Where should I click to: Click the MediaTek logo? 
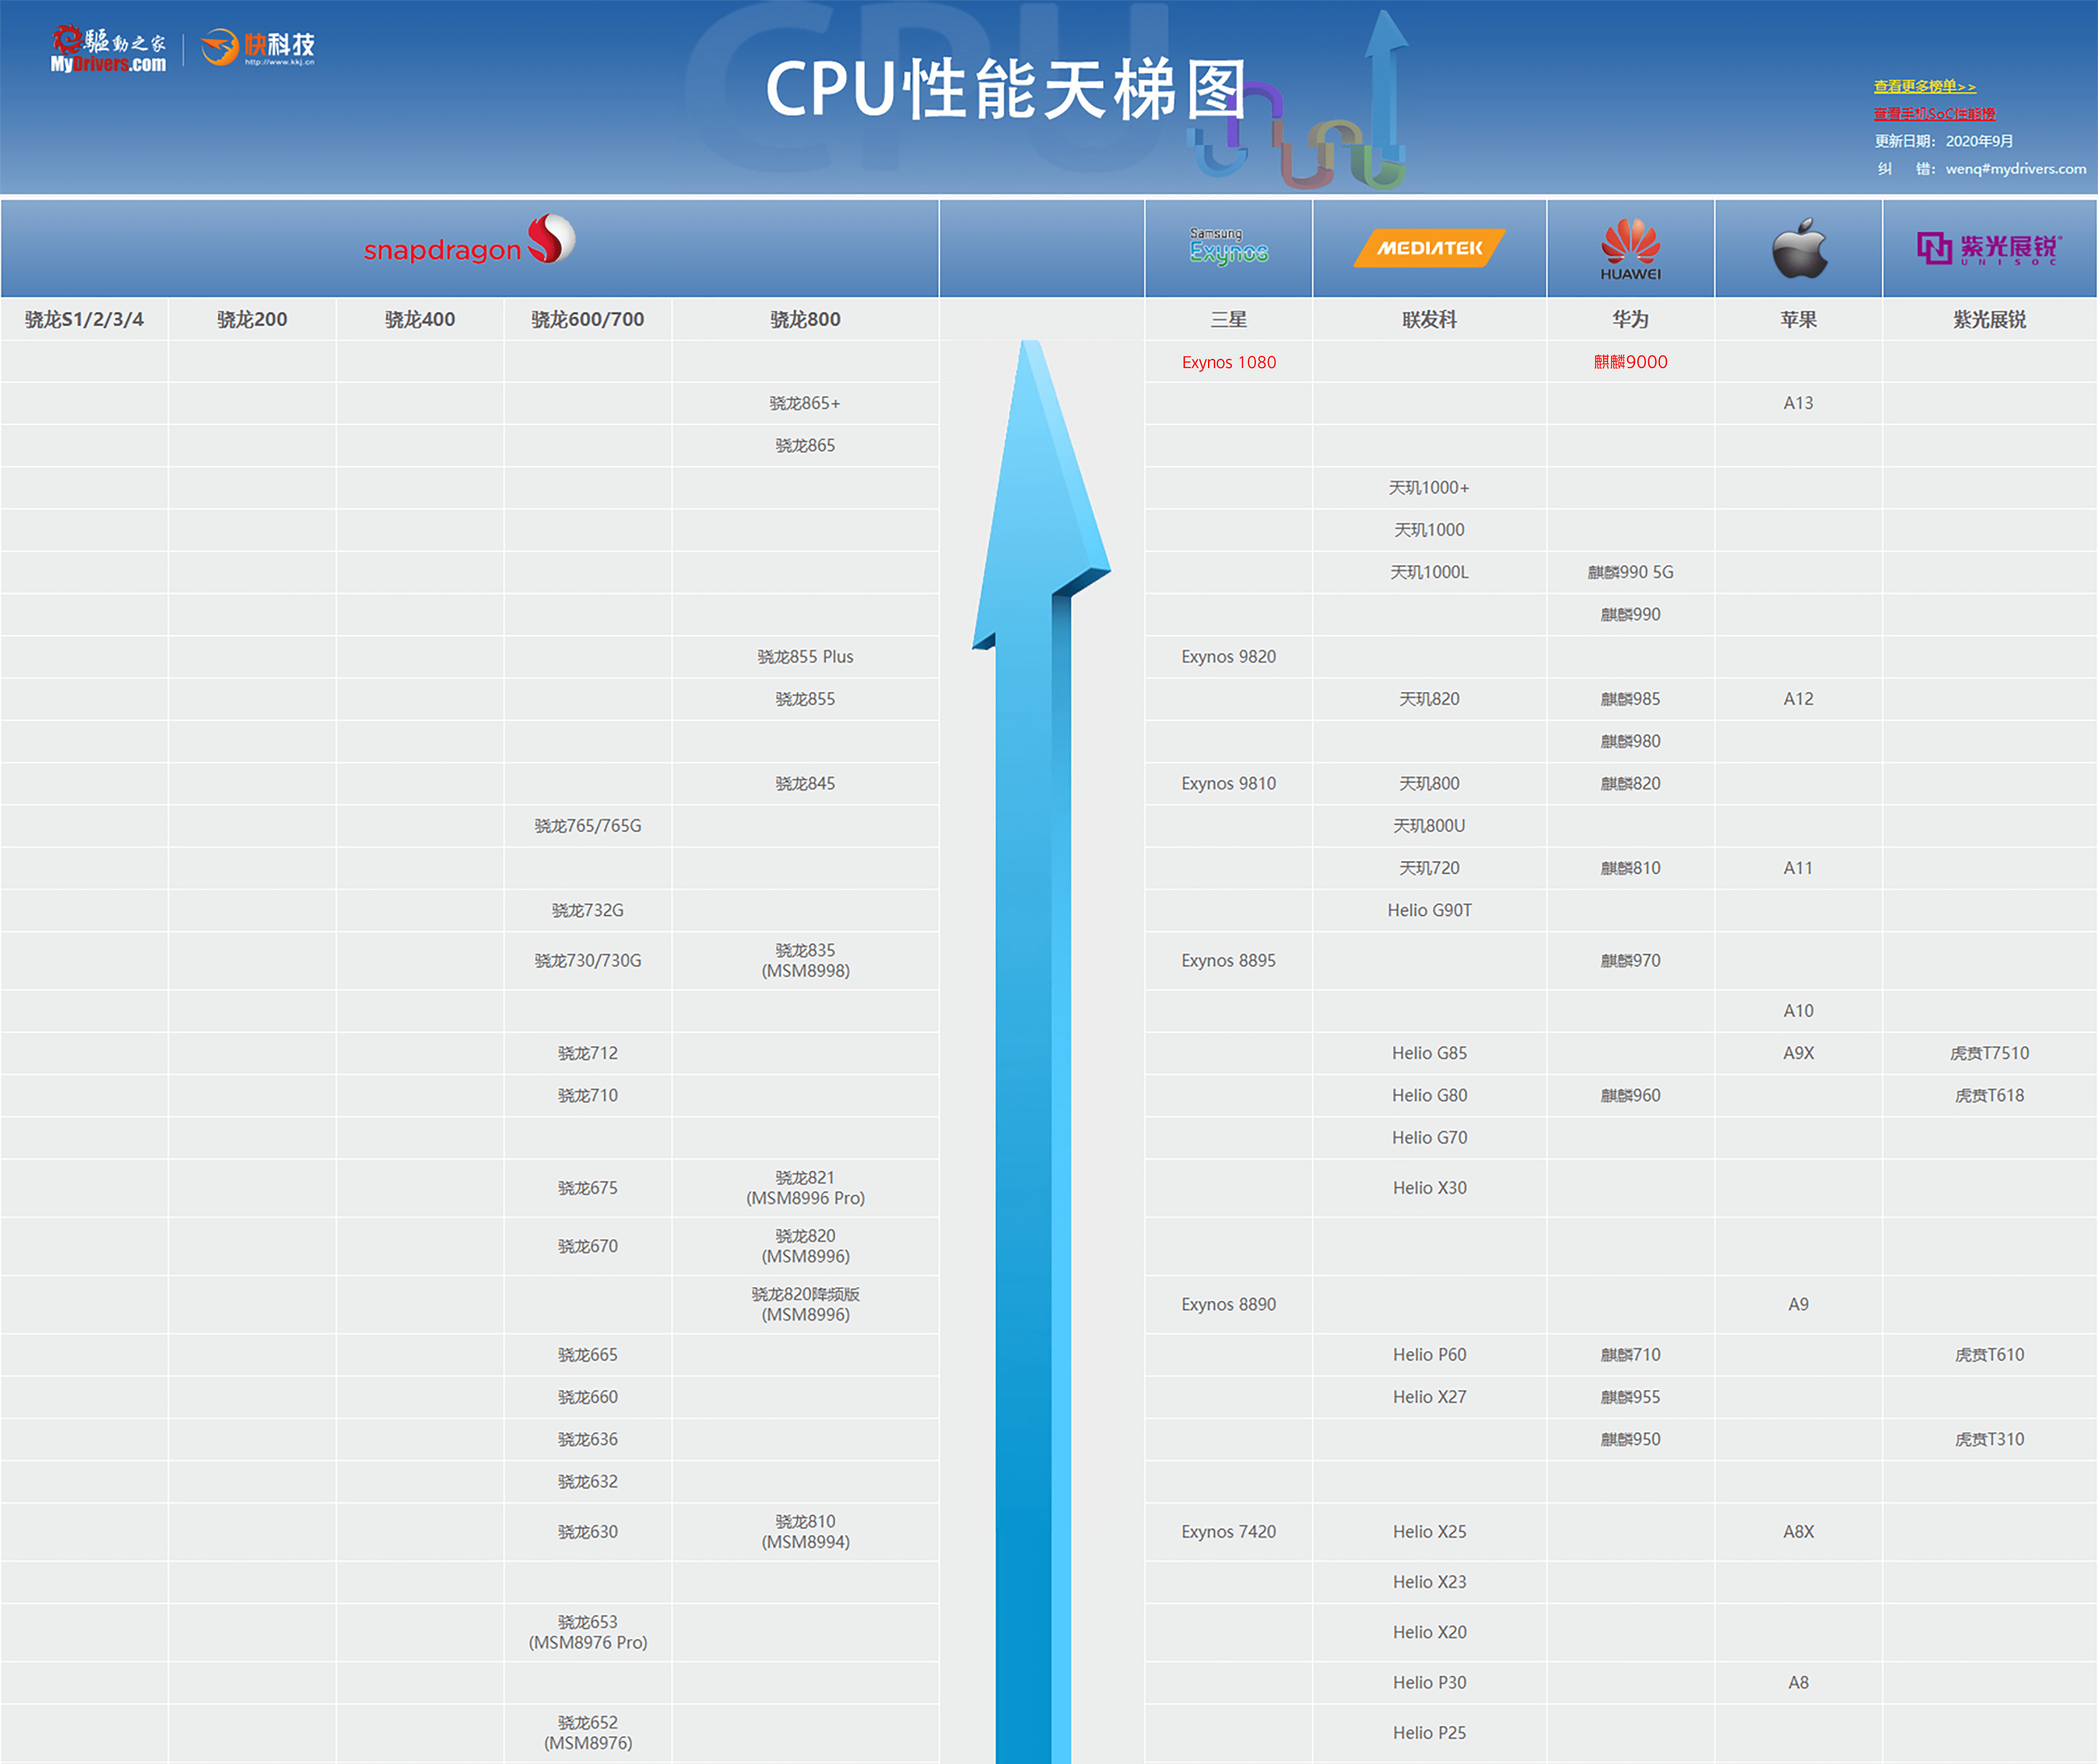pos(1429,248)
